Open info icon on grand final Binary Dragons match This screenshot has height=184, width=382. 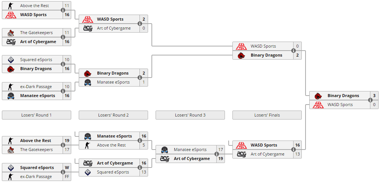coord(370,100)
